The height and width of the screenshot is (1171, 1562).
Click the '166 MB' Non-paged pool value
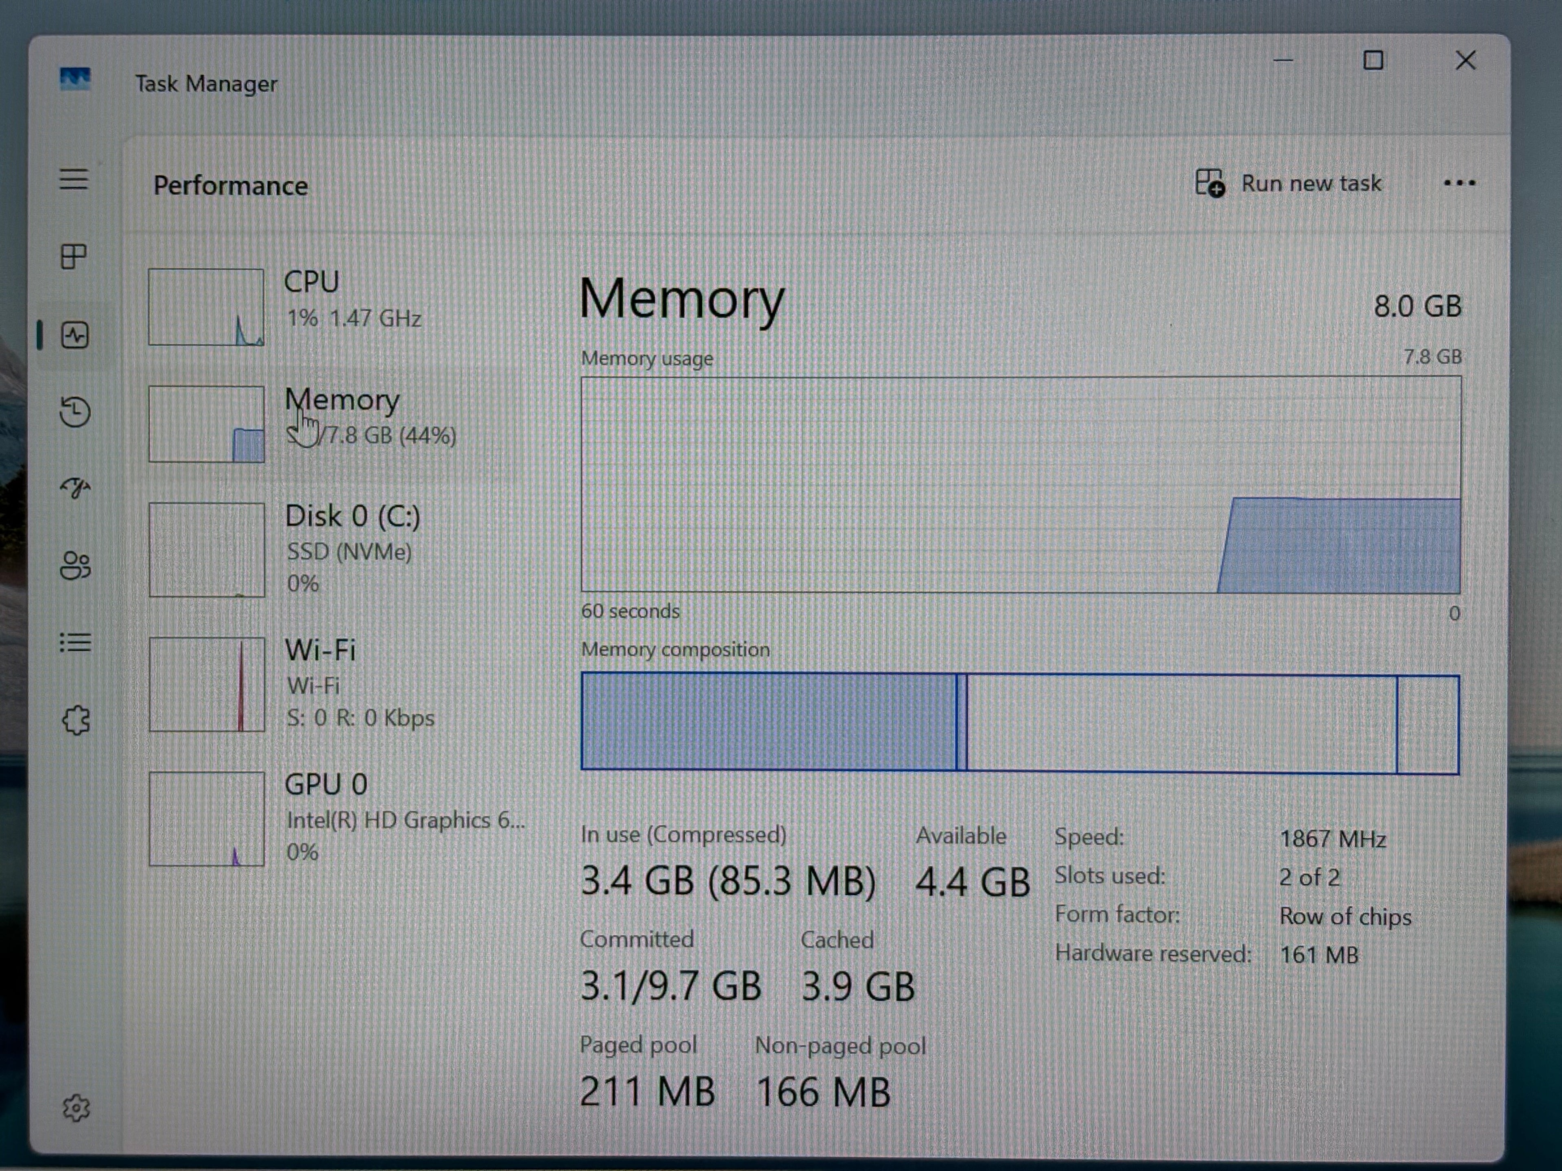tap(823, 1093)
